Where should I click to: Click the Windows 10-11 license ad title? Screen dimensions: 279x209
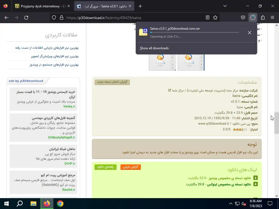tap(46, 94)
